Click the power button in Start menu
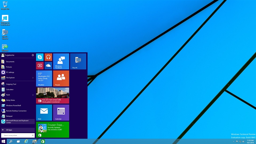Viewport: 256px width, 144px height. point(33,55)
